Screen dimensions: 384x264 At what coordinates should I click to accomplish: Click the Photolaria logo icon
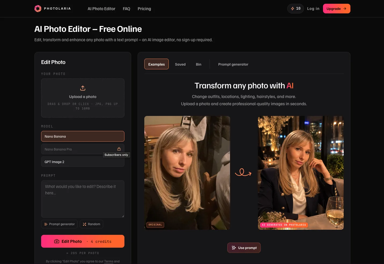click(38, 9)
